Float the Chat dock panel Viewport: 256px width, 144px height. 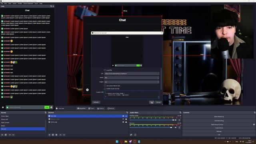point(51,6)
